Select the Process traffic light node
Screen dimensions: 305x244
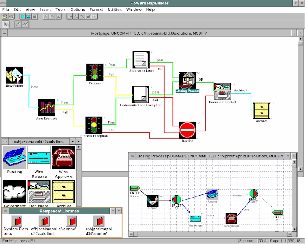click(95, 72)
